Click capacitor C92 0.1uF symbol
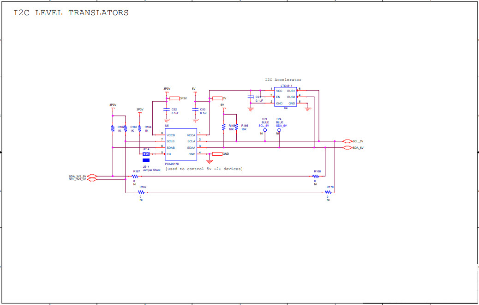The width and height of the screenshot is (479, 305). [166, 110]
